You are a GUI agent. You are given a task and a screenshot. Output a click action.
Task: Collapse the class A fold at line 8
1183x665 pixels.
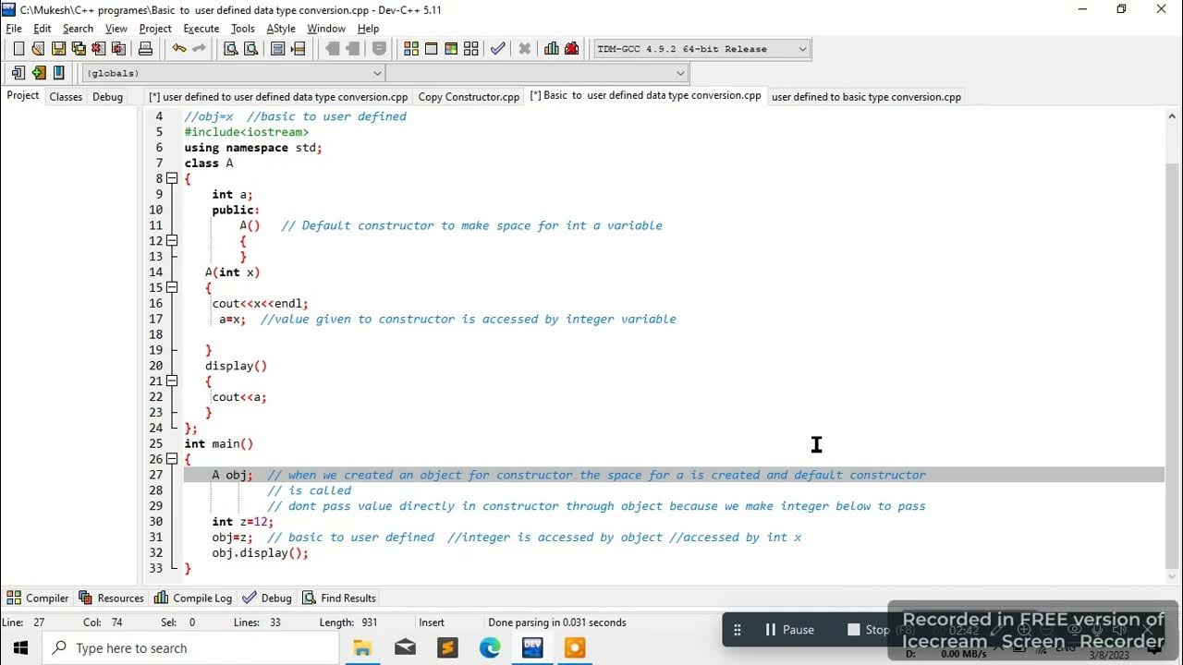click(x=172, y=178)
